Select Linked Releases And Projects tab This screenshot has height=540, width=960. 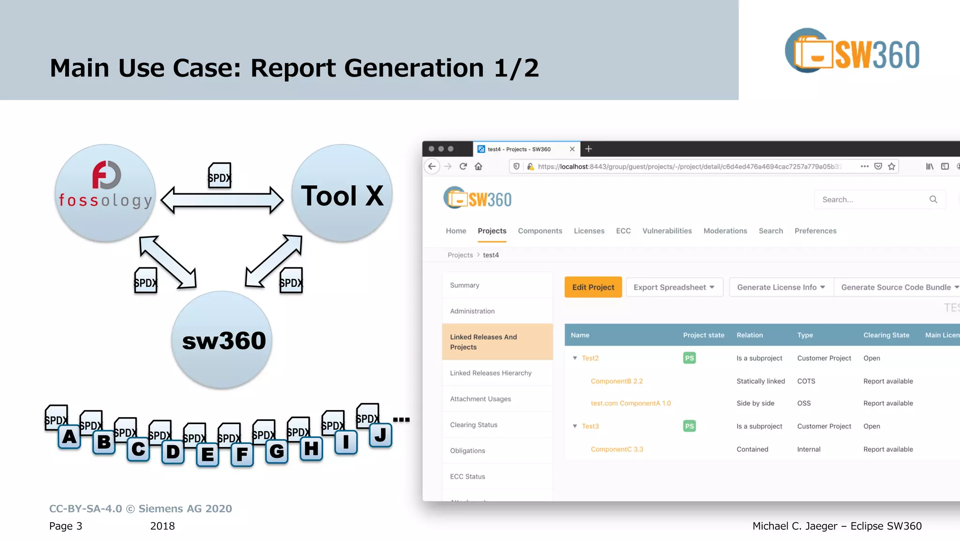(497, 342)
